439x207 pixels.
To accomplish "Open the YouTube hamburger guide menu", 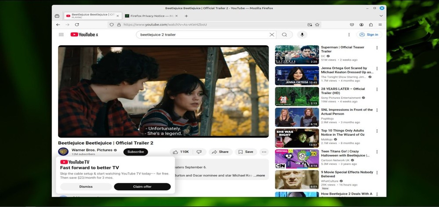I will click(x=61, y=35).
